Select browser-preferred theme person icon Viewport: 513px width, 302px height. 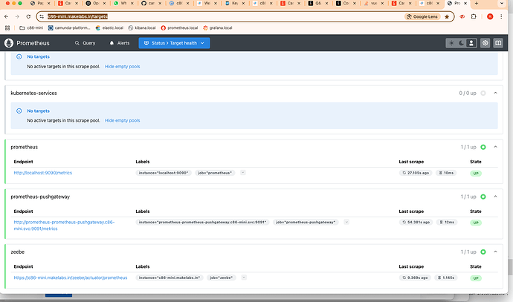pyautogui.click(x=471, y=43)
